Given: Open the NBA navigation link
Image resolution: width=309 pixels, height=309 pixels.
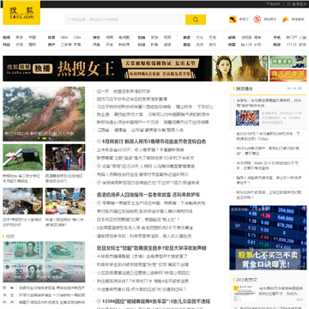Looking at the screenshot, I should click(x=64, y=38).
